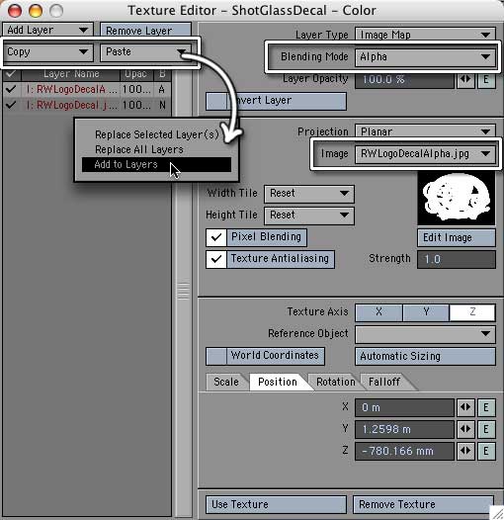Click the Automatic Sizing button
The height and width of the screenshot is (520, 504).
click(425, 356)
